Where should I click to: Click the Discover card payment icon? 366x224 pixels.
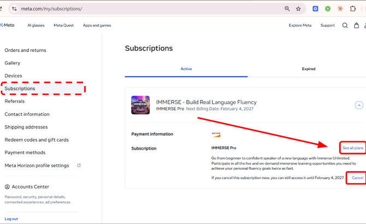tap(216, 134)
